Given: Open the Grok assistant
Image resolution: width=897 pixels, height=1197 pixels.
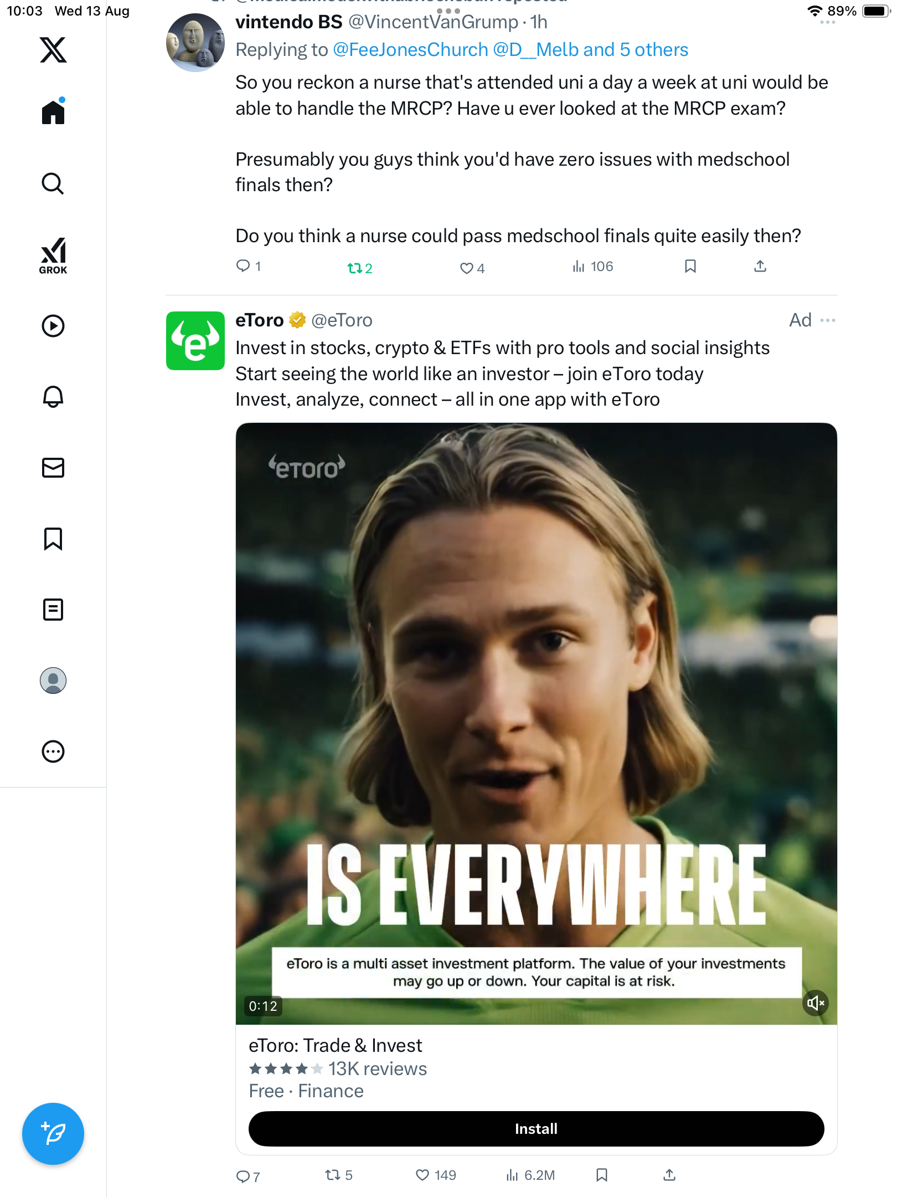Looking at the screenshot, I should (x=53, y=255).
